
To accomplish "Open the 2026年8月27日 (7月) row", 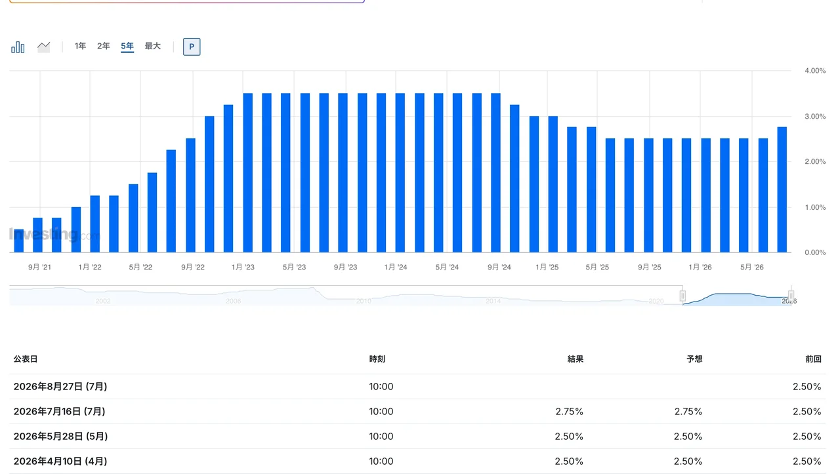I will click(x=417, y=387).
